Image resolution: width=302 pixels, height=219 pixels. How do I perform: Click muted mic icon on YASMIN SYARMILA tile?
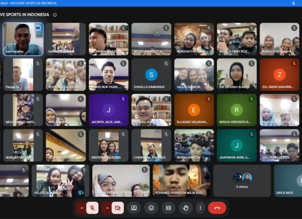point(144,170)
